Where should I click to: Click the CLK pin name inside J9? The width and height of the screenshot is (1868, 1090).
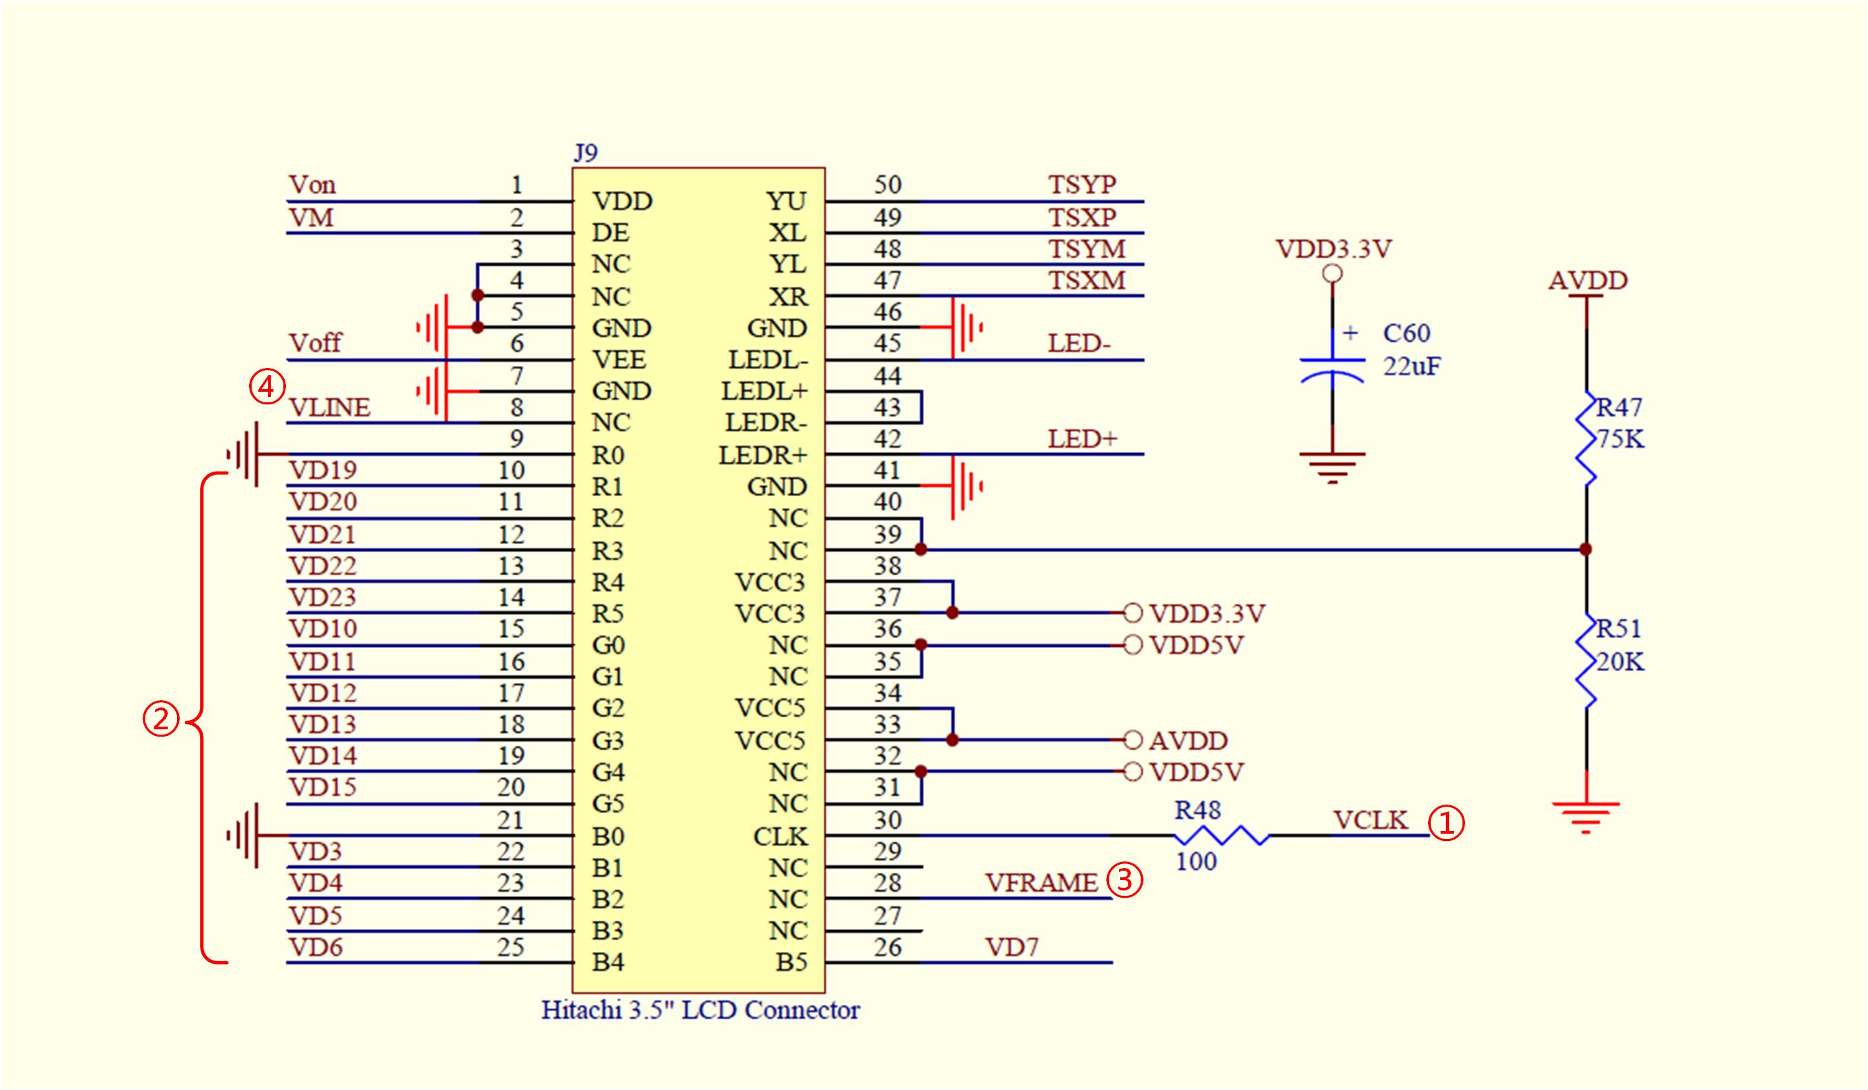pos(781,836)
